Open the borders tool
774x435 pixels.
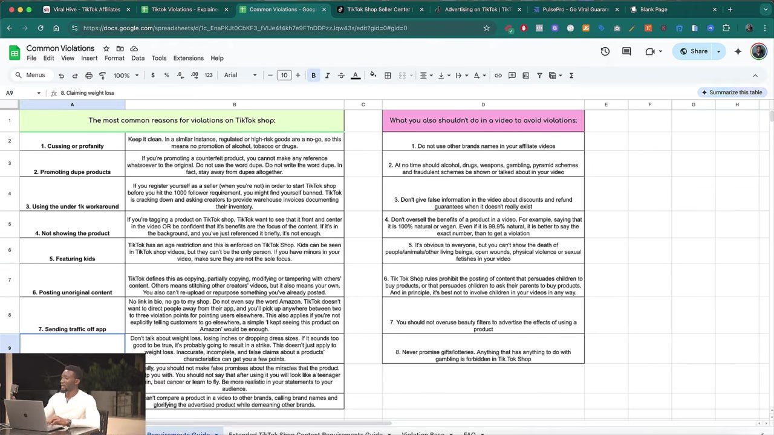(388, 76)
